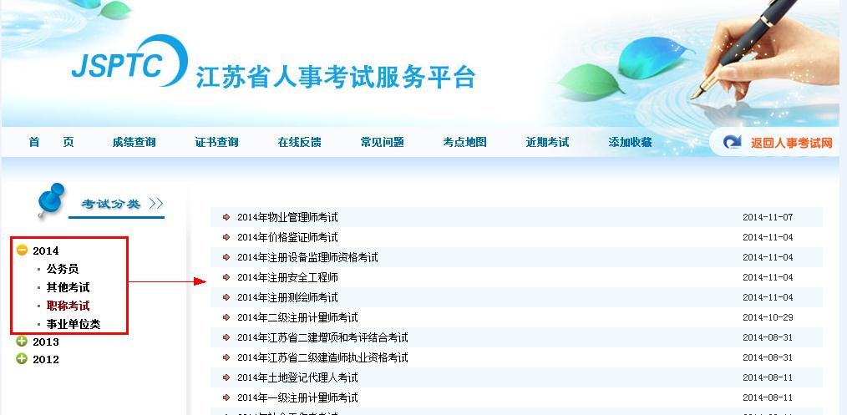Open 近期考试 upcoming exams
Screen dimensions: 847x415
[x=547, y=143]
